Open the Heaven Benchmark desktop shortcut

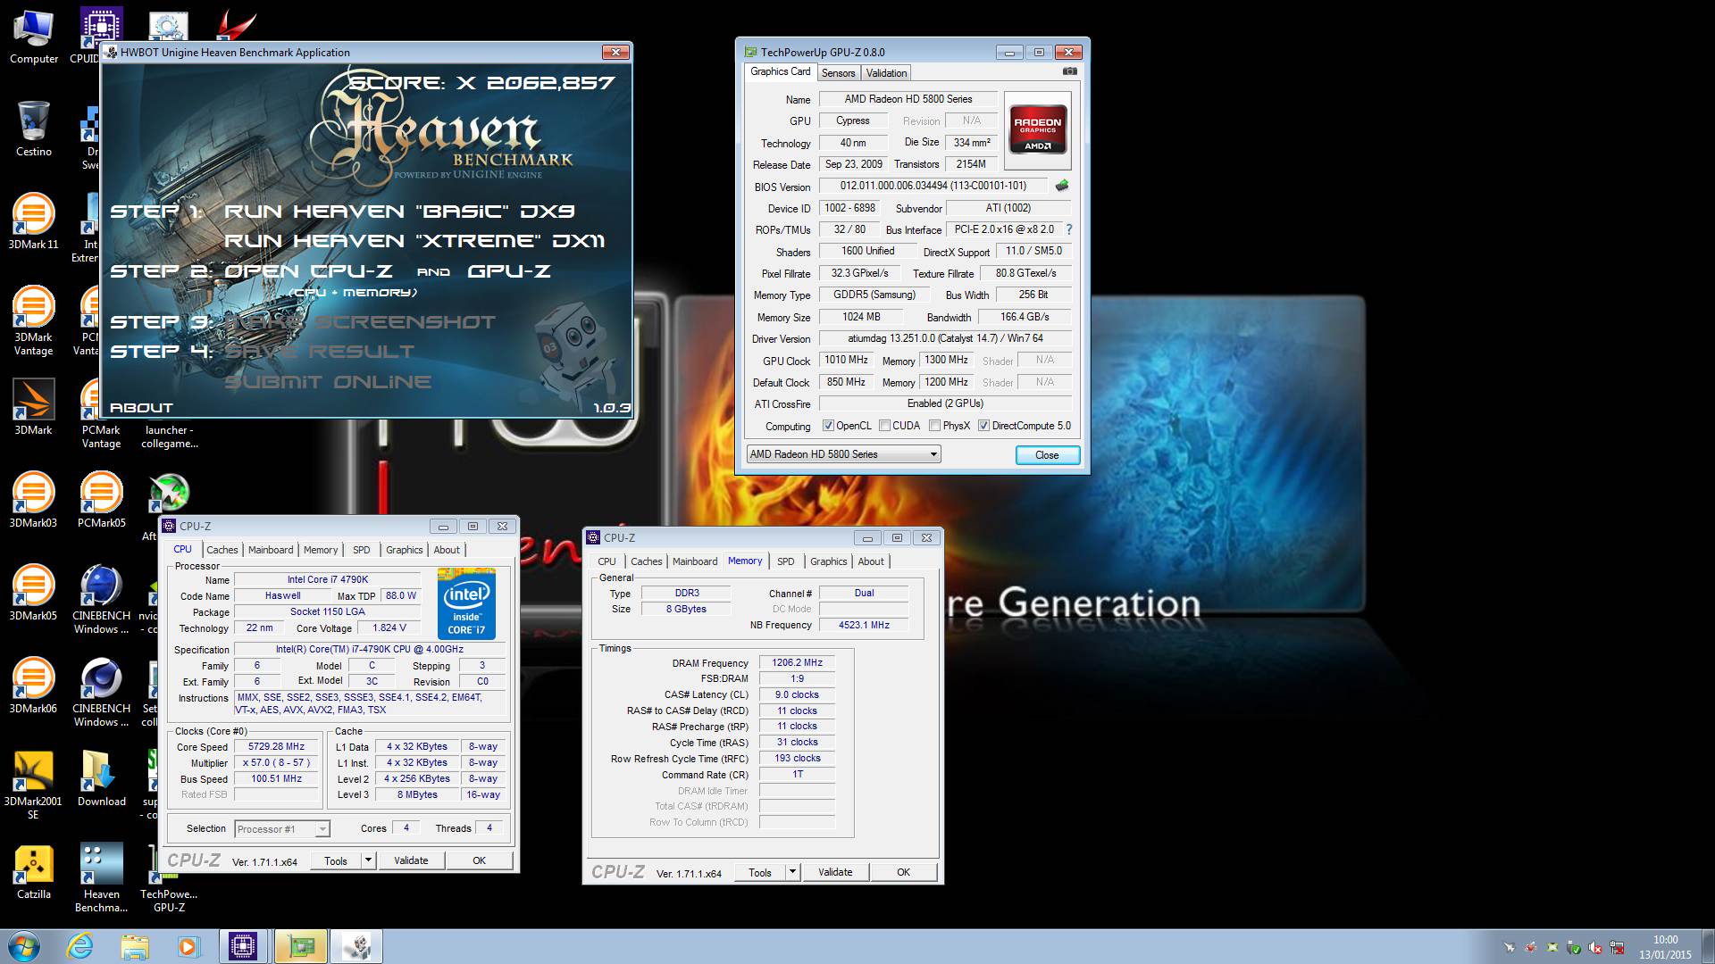101,877
